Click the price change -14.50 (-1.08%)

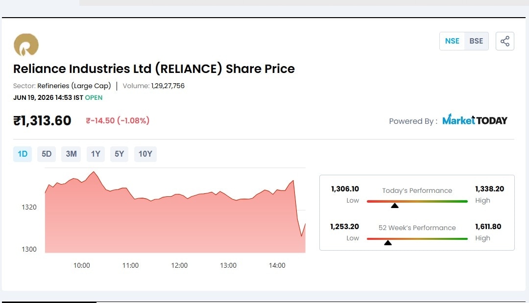[x=118, y=120]
